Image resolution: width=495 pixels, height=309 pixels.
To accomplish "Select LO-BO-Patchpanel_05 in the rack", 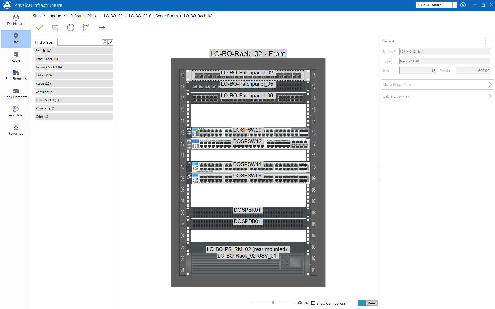I will pos(248,87).
